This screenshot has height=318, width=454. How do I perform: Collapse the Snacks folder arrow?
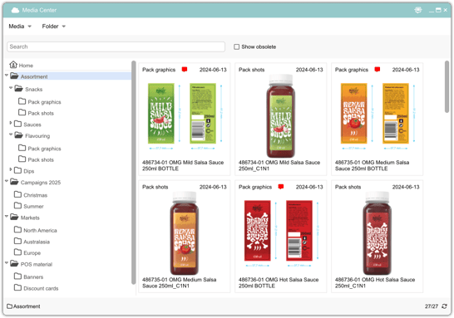11,87
